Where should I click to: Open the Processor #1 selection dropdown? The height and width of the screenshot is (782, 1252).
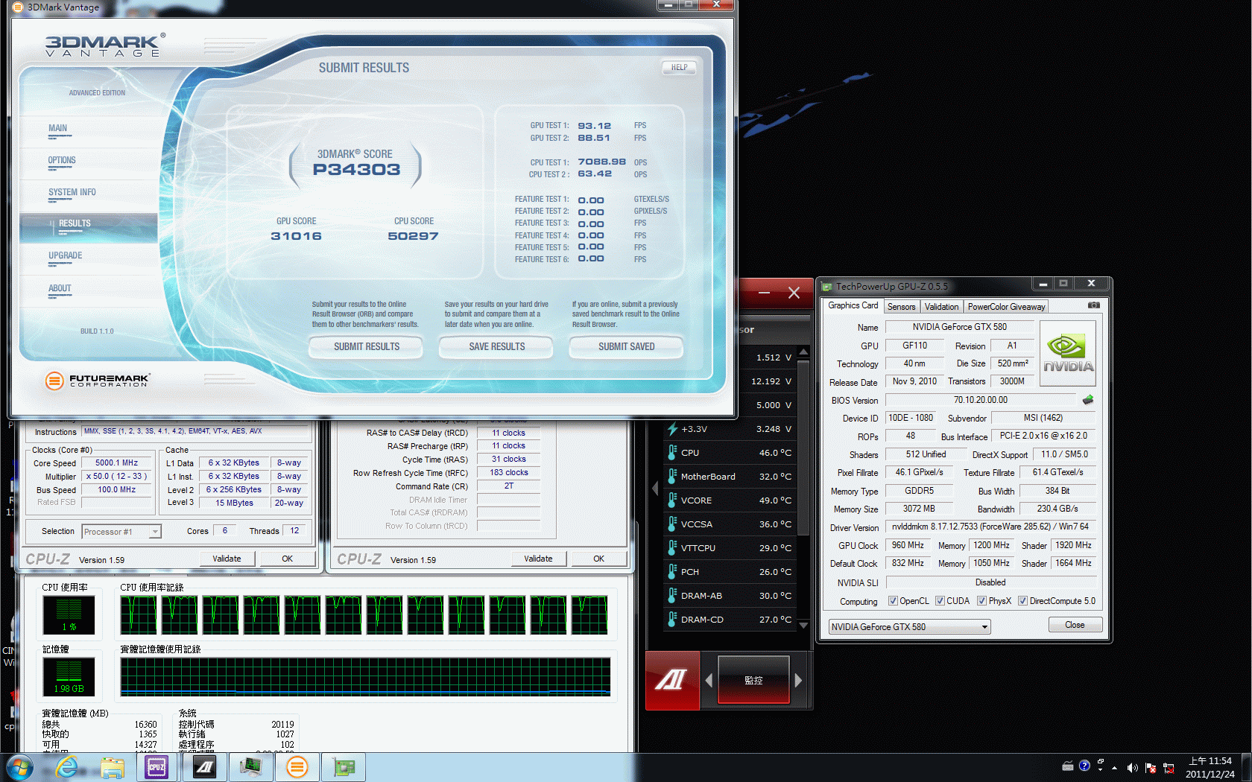click(x=121, y=532)
